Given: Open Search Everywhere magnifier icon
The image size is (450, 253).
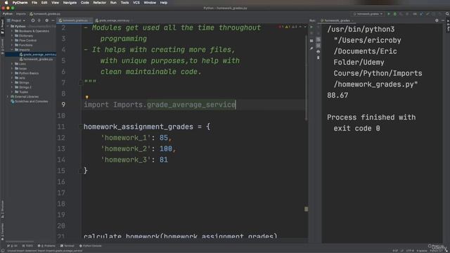Looking at the screenshot, I should tap(447, 14).
